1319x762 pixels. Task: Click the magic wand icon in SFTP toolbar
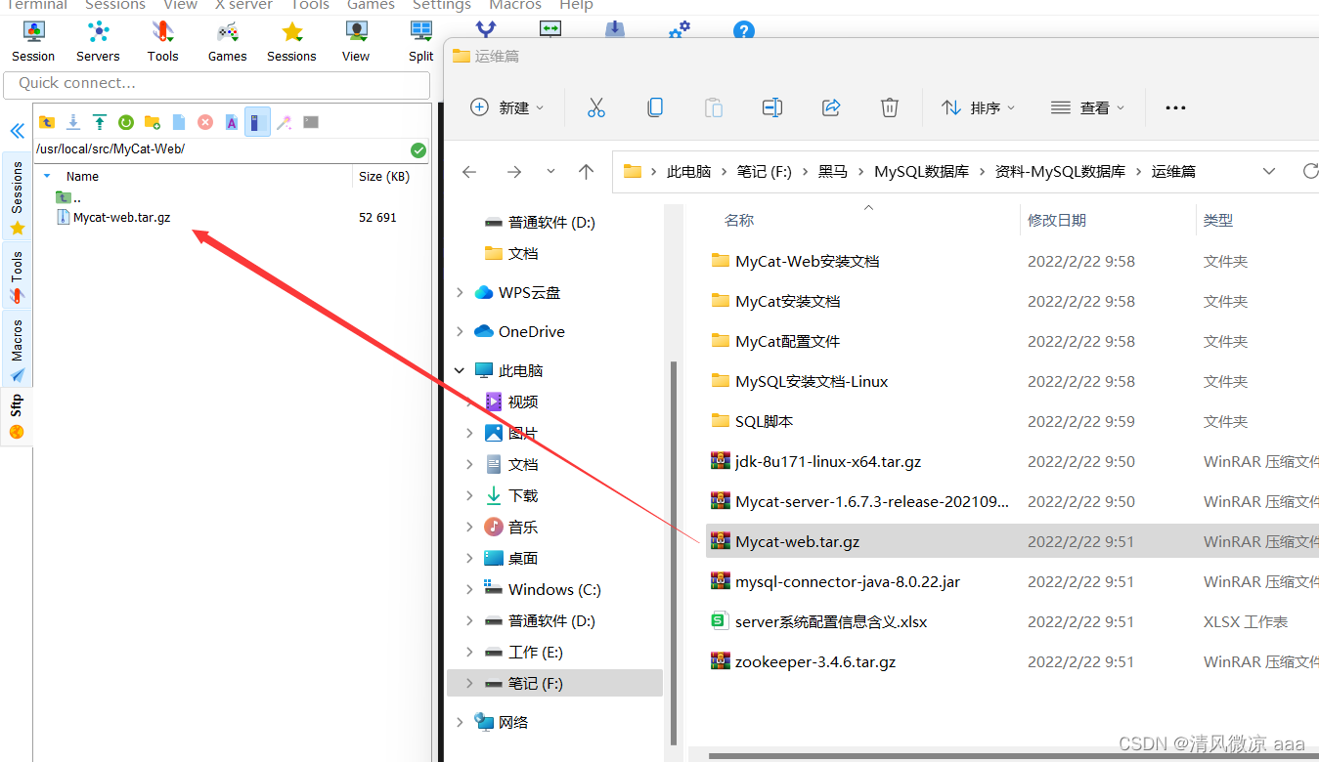click(285, 122)
